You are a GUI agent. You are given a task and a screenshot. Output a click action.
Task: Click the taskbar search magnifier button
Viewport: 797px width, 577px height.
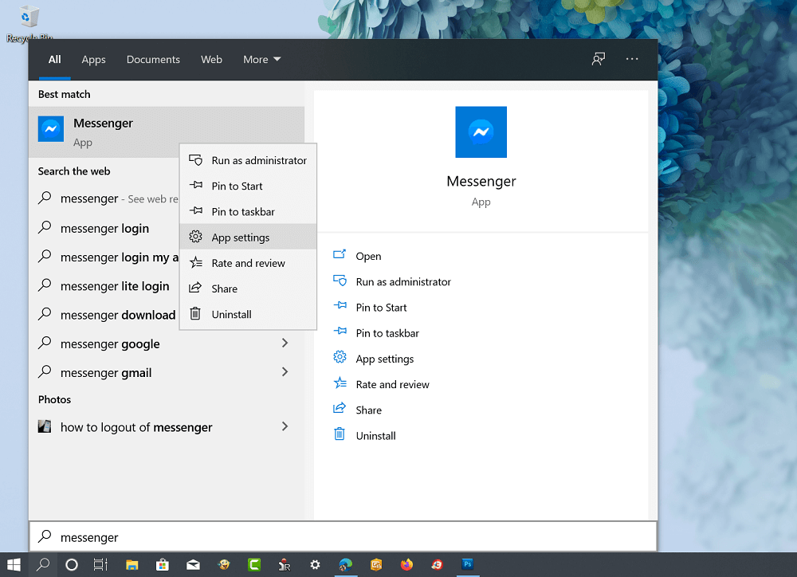point(43,564)
